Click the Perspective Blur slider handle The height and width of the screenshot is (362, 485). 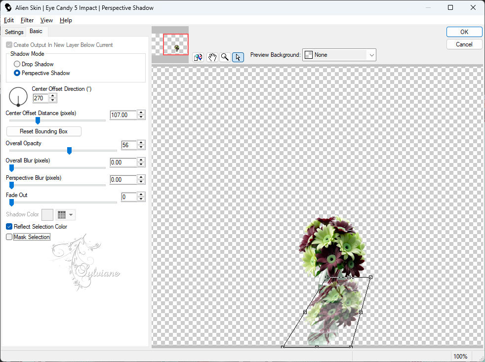pos(11,185)
